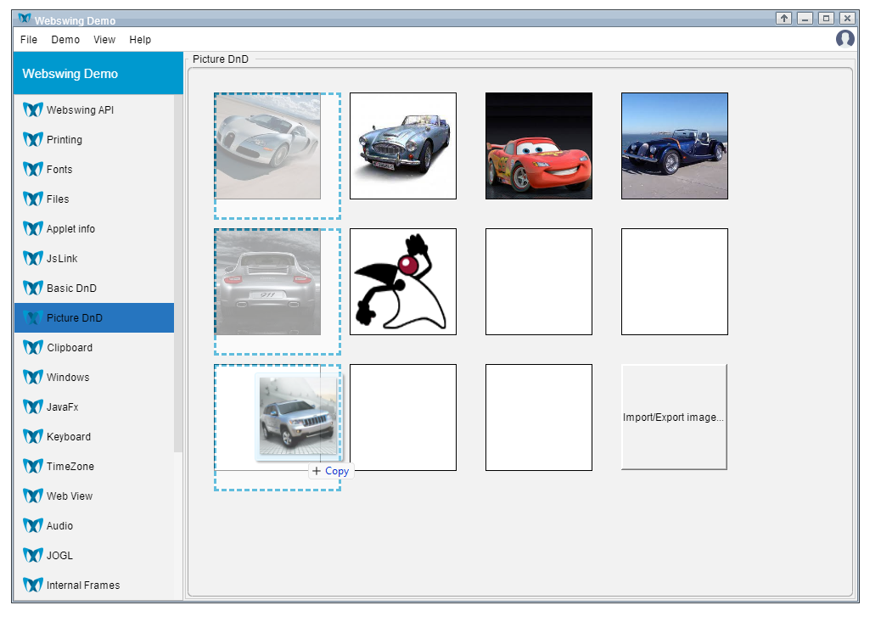Select the Picture DnD label
The width and height of the screenshot is (881, 622).
point(75,318)
